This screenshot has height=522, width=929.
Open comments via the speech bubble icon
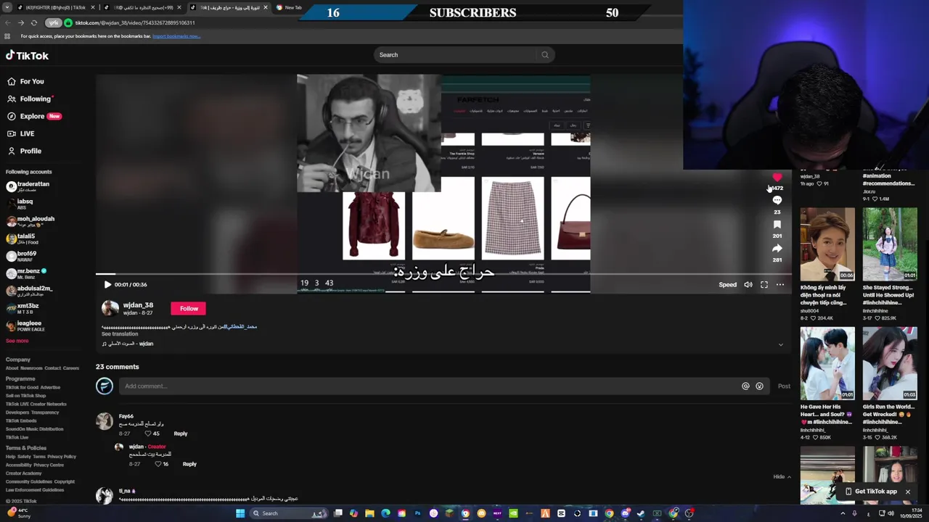pos(777,200)
